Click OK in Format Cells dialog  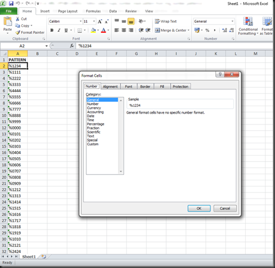[x=199, y=209]
